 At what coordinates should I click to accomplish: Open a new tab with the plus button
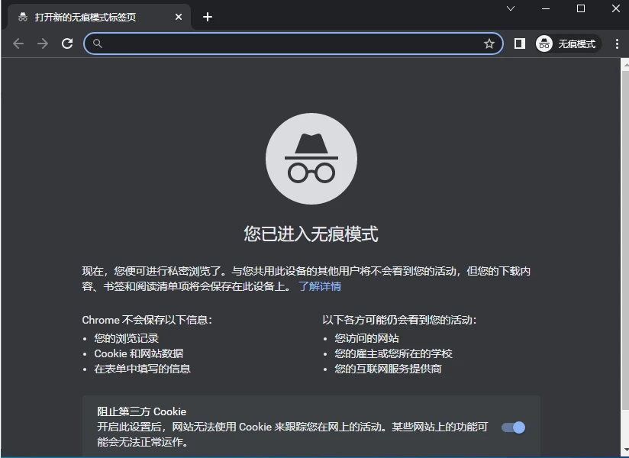[208, 17]
